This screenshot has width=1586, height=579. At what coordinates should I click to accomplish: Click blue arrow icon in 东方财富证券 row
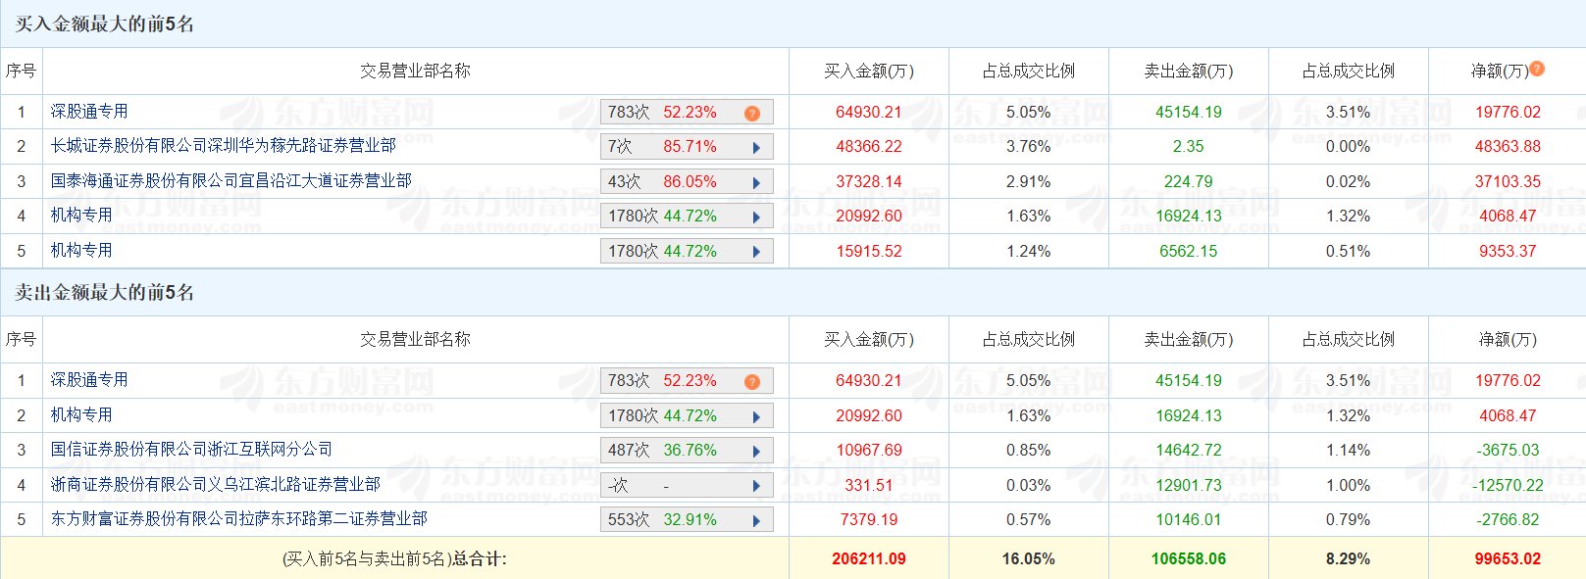pyautogui.click(x=756, y=521)
